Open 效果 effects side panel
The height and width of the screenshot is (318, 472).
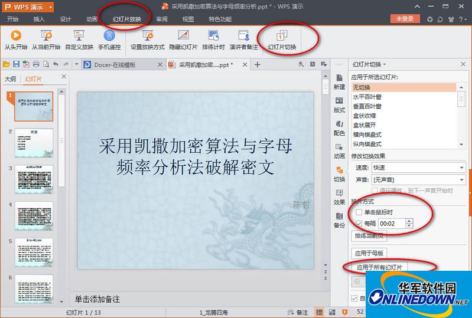point(339,198)
